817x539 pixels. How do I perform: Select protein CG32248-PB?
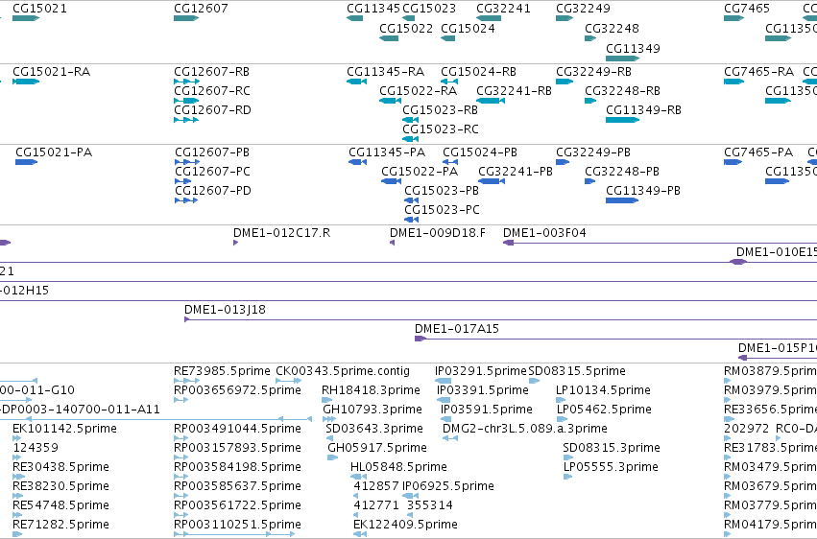coord(589,181)
